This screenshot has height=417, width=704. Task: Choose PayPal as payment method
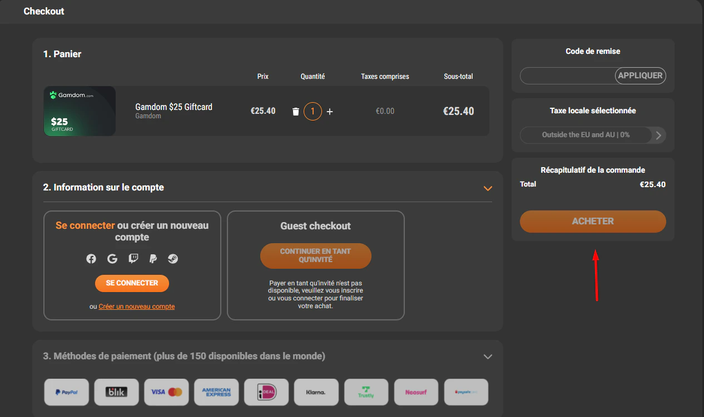[x=66, y=392]
